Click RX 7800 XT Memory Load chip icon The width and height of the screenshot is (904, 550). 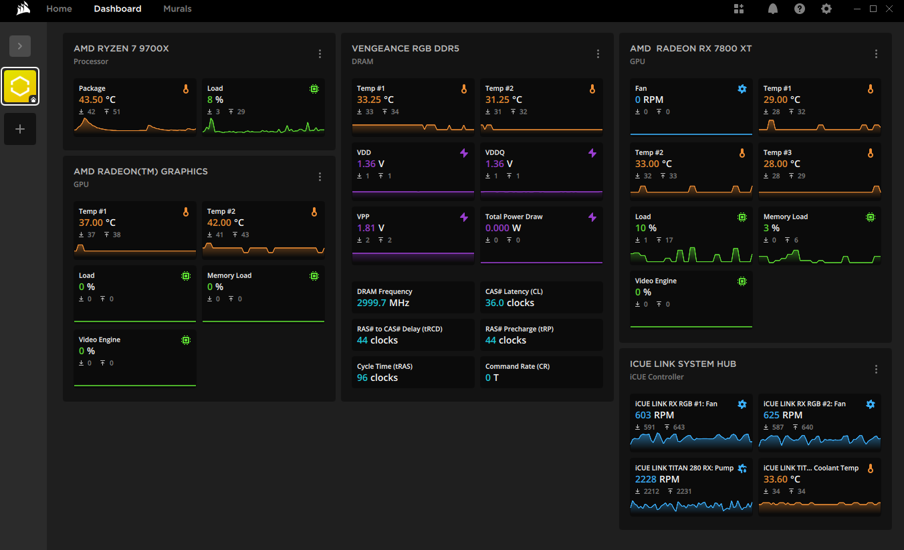pos(871,217)
